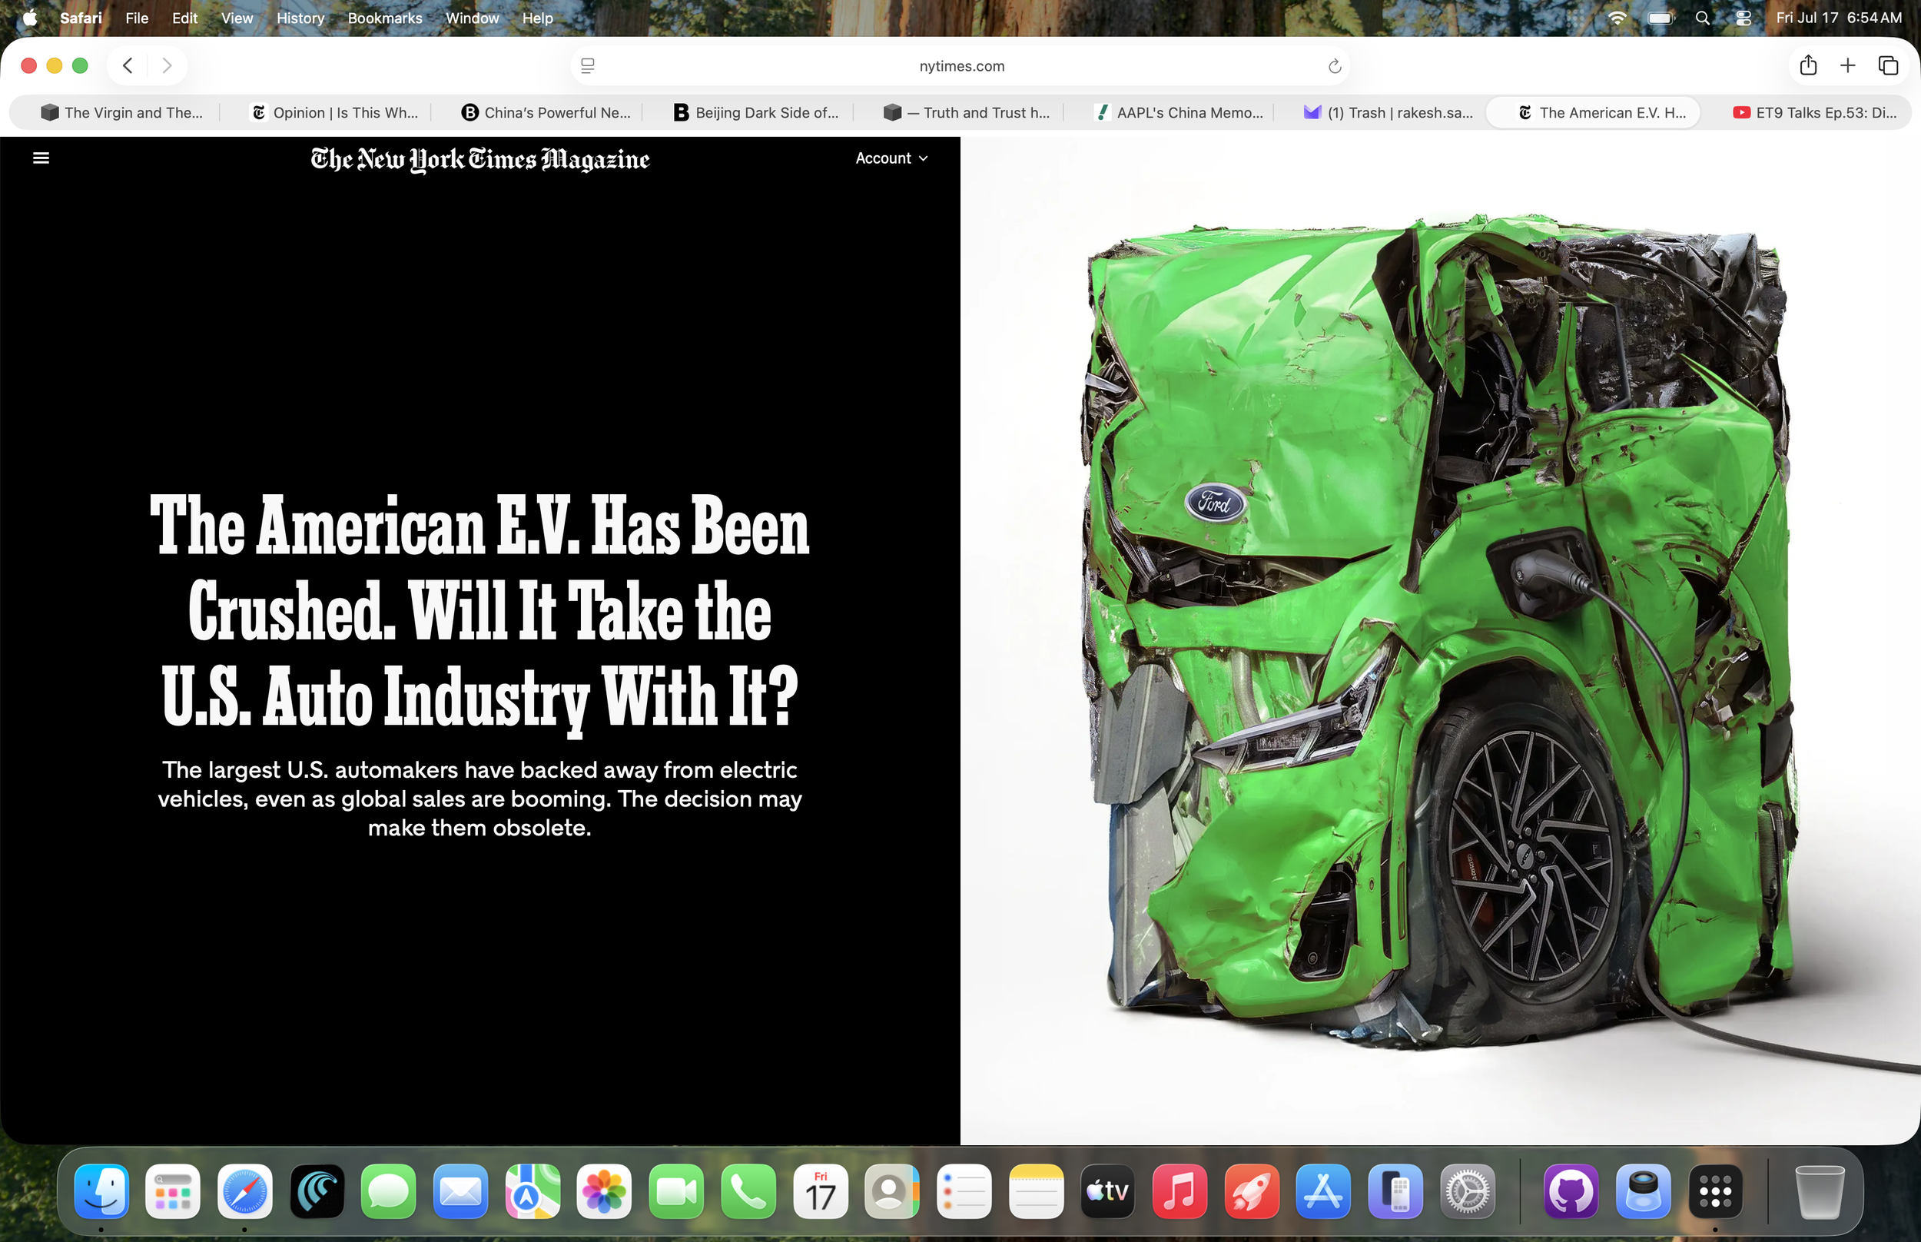Open GitHub Desktop in the Dock
This screenshot has height=1242, width=1921.
(x=1571, y=1191)
